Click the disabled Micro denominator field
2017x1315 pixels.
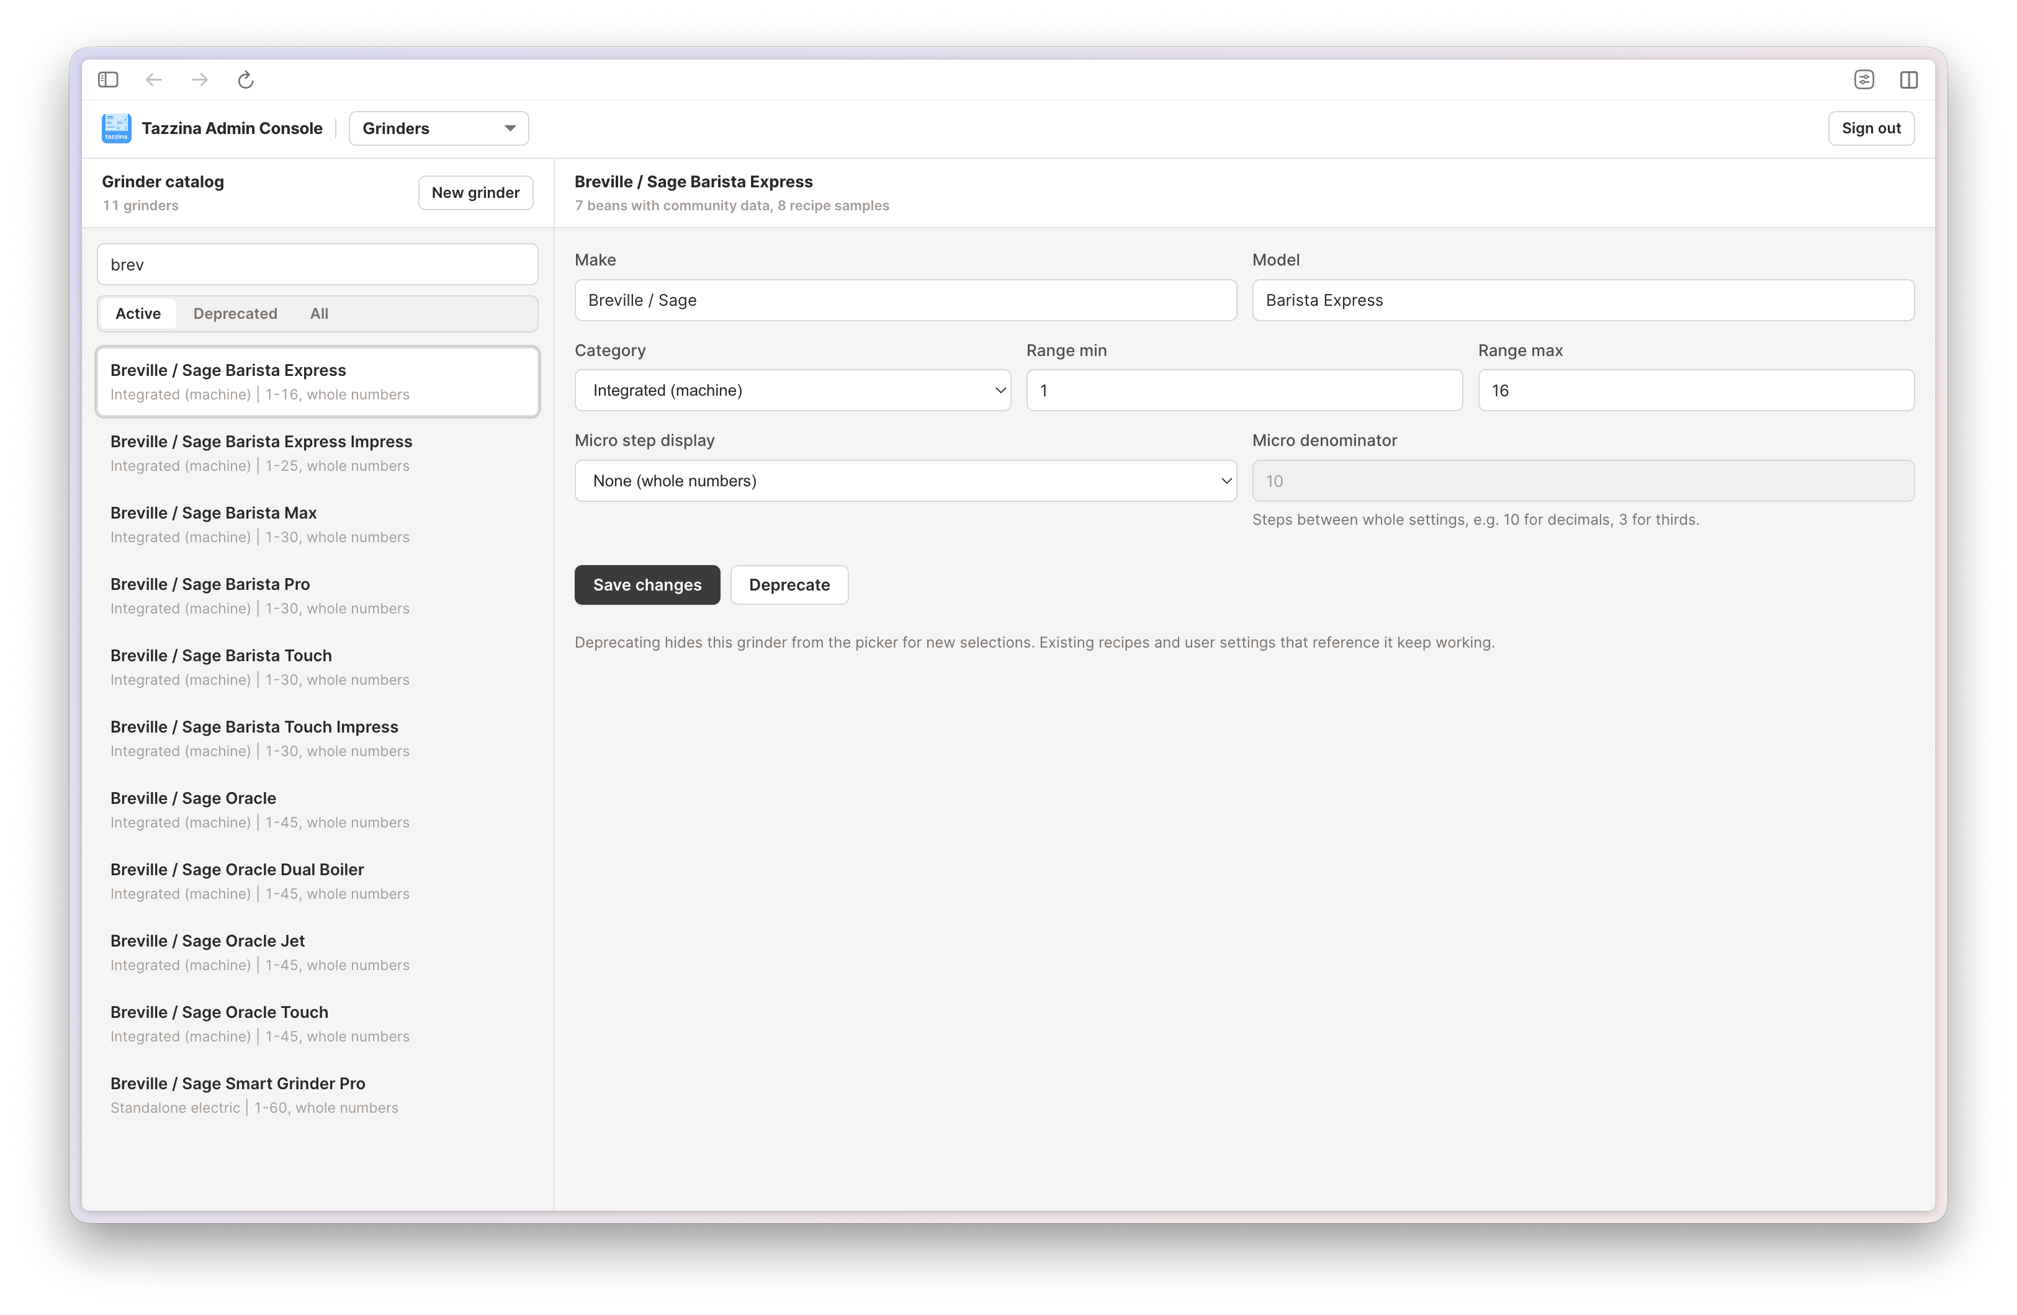(1583, 481)
